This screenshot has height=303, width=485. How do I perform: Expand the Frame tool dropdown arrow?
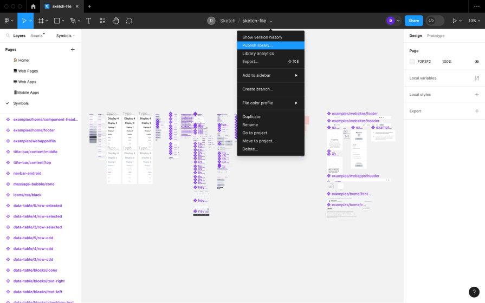tap(48, 21)
